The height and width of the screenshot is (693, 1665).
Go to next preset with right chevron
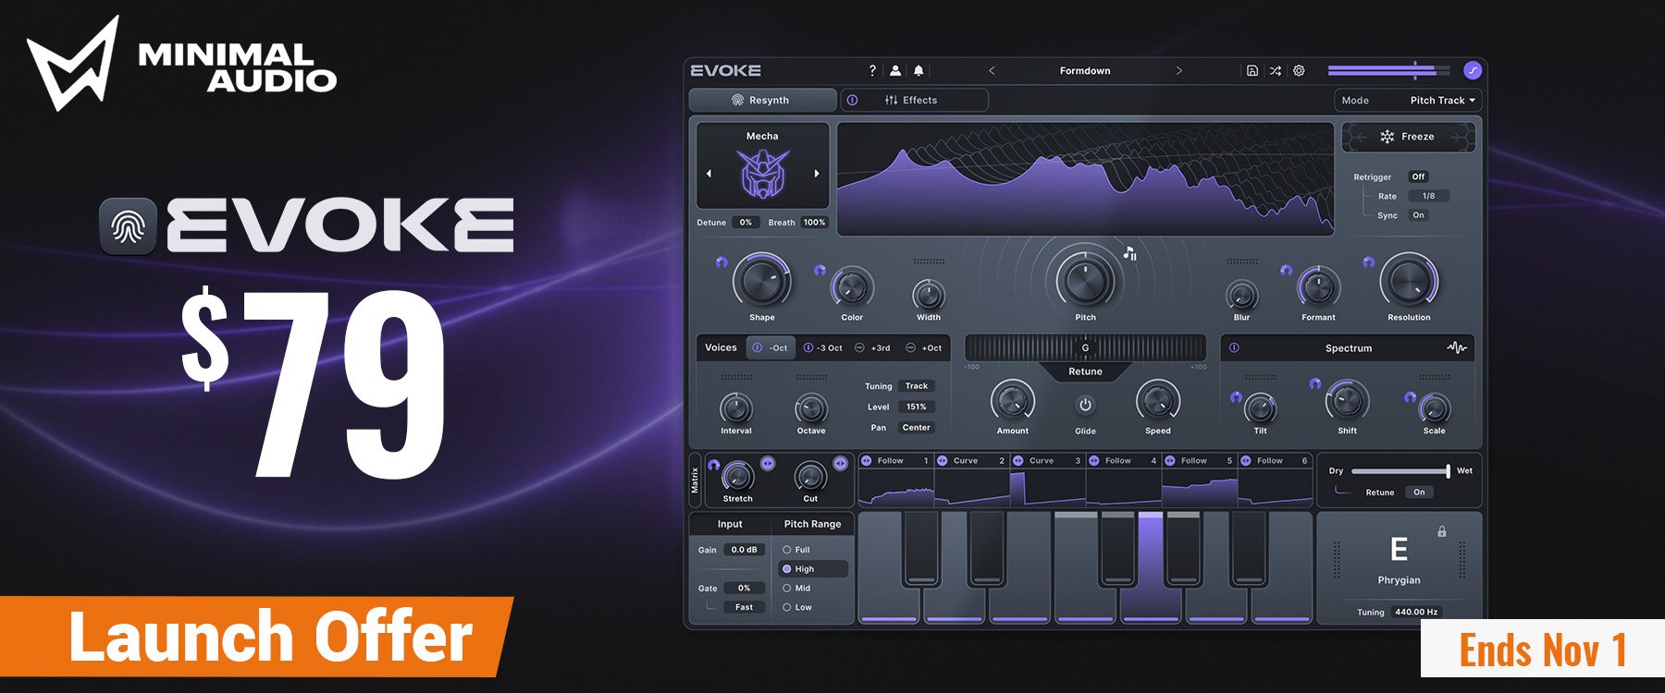[x=1178, y=70]
